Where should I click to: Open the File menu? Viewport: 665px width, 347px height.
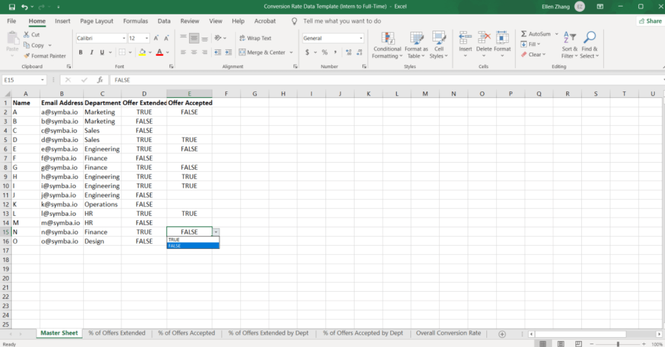coord(11,21)
